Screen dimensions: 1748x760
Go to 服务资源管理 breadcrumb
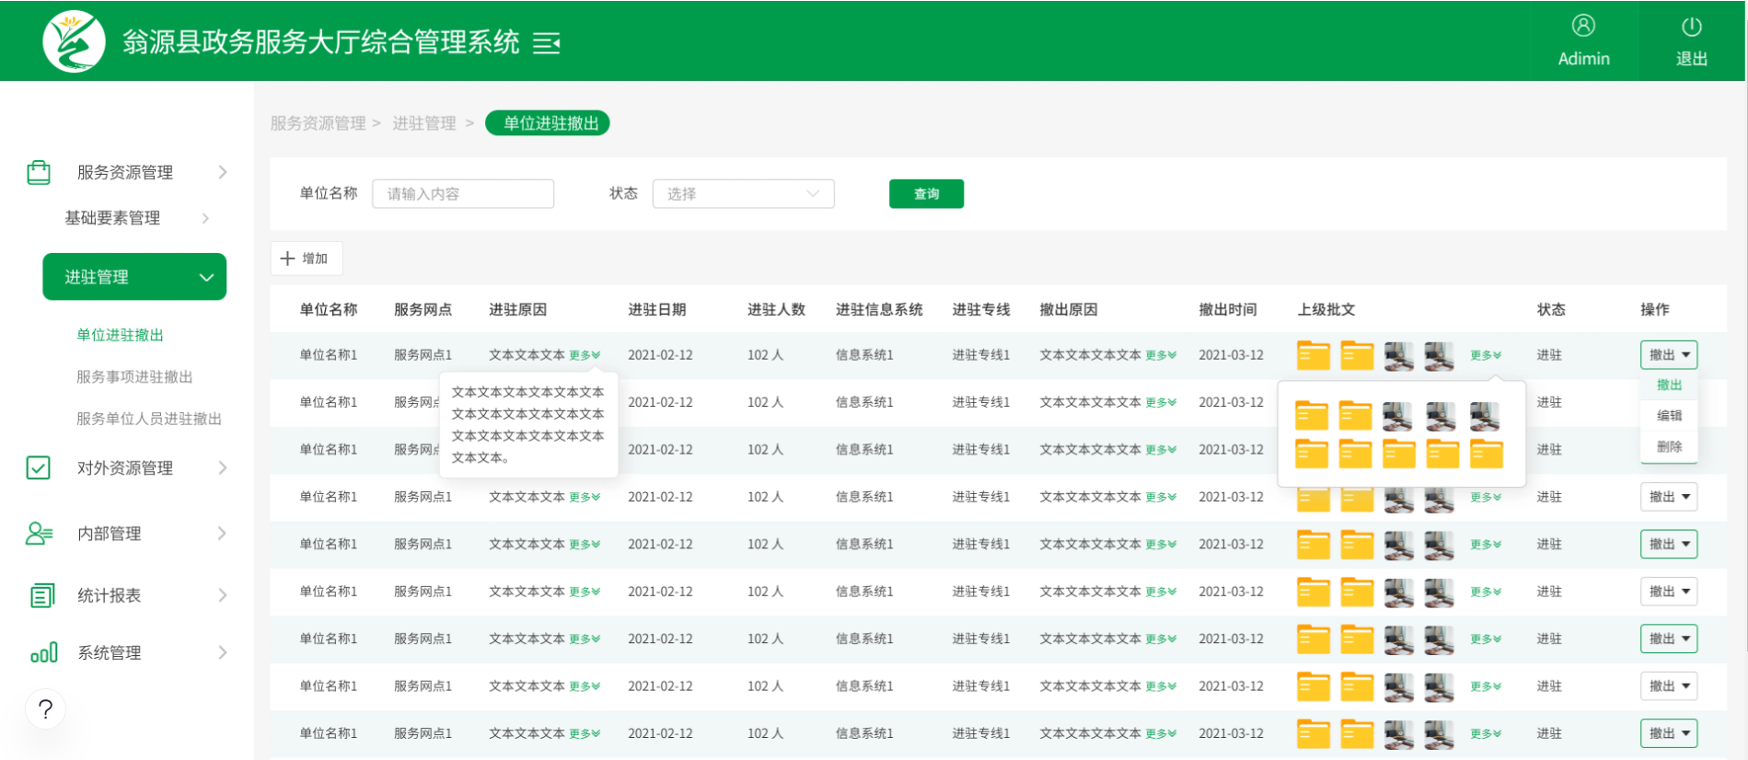tap(318, 123)
